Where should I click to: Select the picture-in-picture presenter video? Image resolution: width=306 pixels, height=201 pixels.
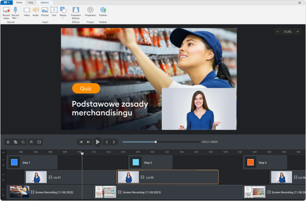coord(199,109)
